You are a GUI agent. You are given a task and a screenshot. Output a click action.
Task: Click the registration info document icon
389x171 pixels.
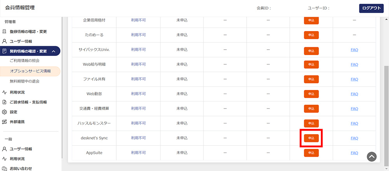point(5,31)
